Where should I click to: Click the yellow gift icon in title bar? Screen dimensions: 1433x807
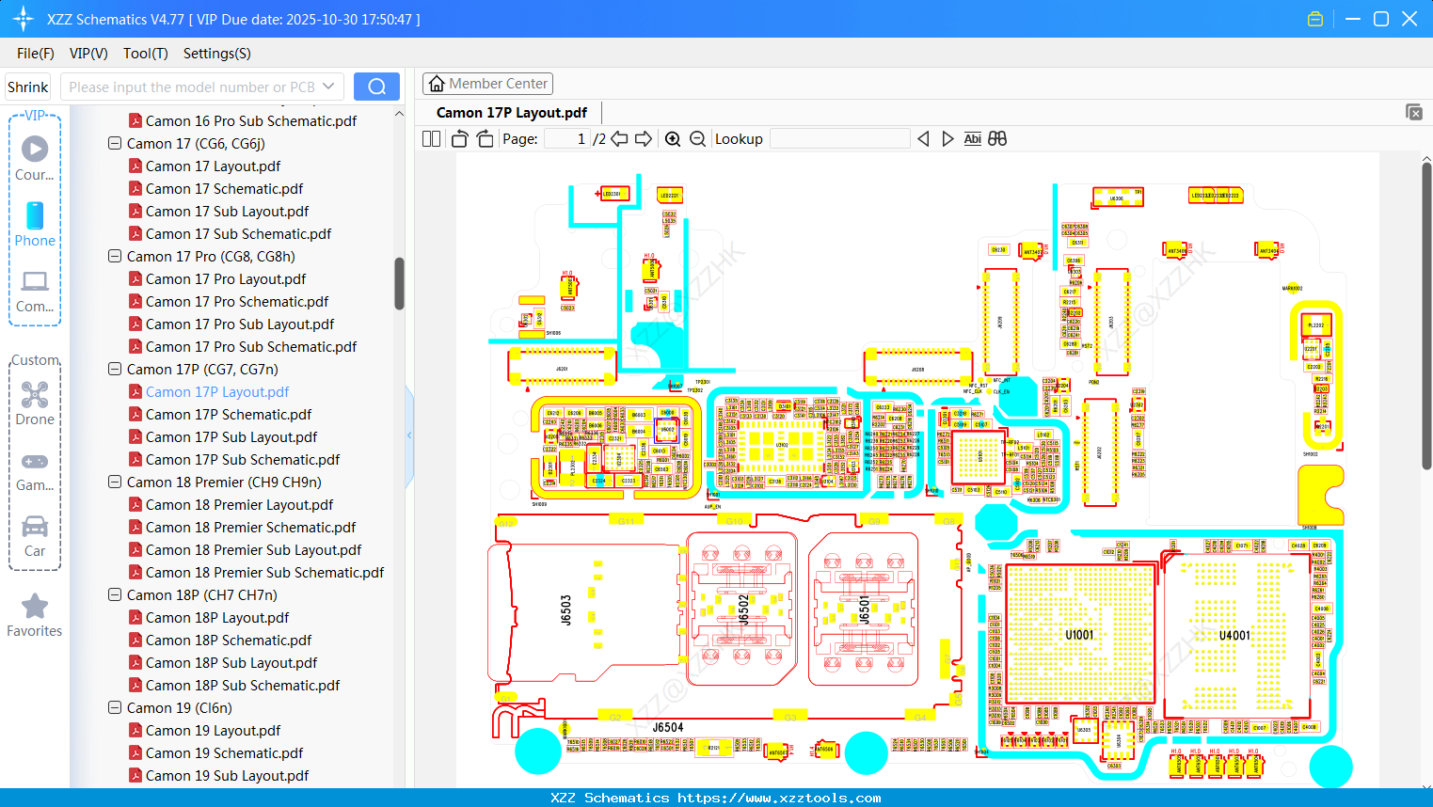tap(1315, 19)
